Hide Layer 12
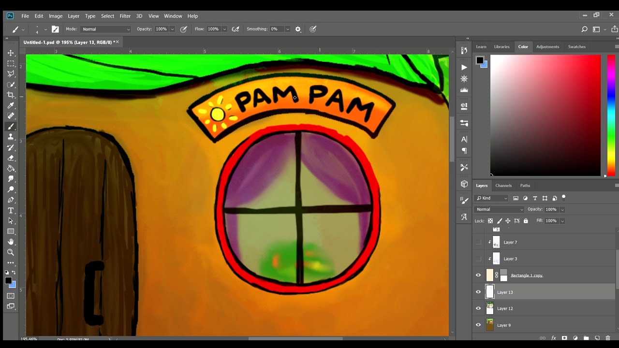 [x=478, y=308]
